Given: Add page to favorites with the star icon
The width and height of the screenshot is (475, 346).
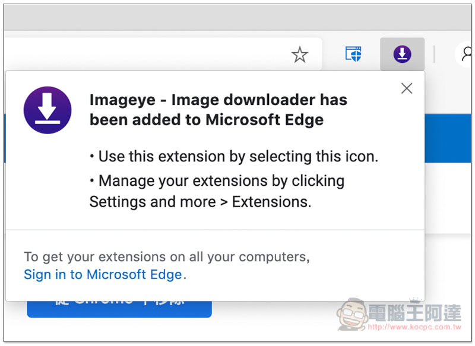Looking at the screenshot, I should point(300,55).
